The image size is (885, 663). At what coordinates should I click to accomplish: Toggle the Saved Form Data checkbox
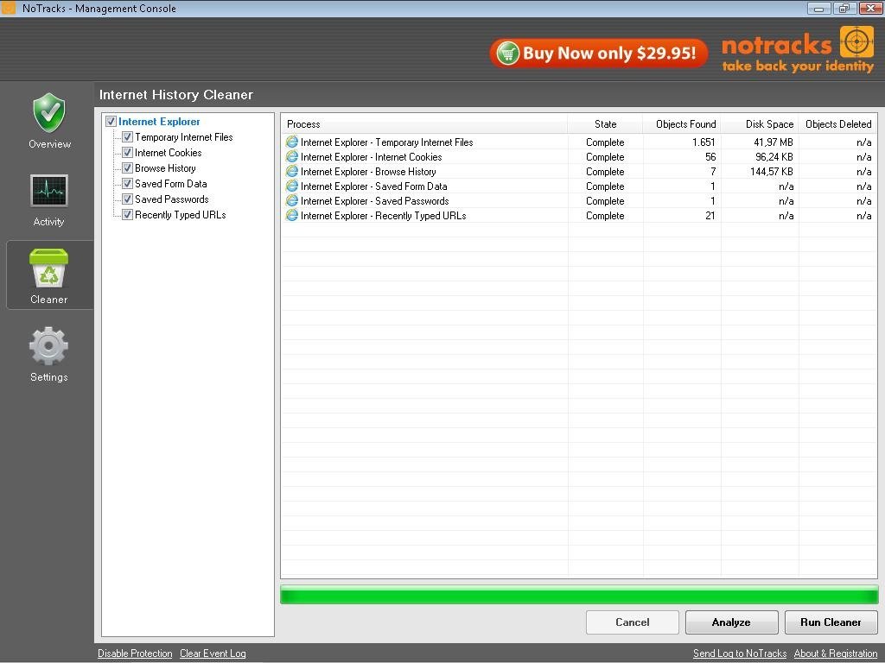pos(128,183)
